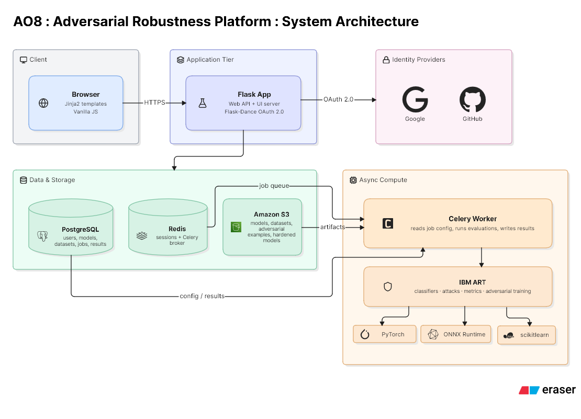581x419 pixels.
Task: Click the Redis stack icon
Action: [x=142, y=235]
